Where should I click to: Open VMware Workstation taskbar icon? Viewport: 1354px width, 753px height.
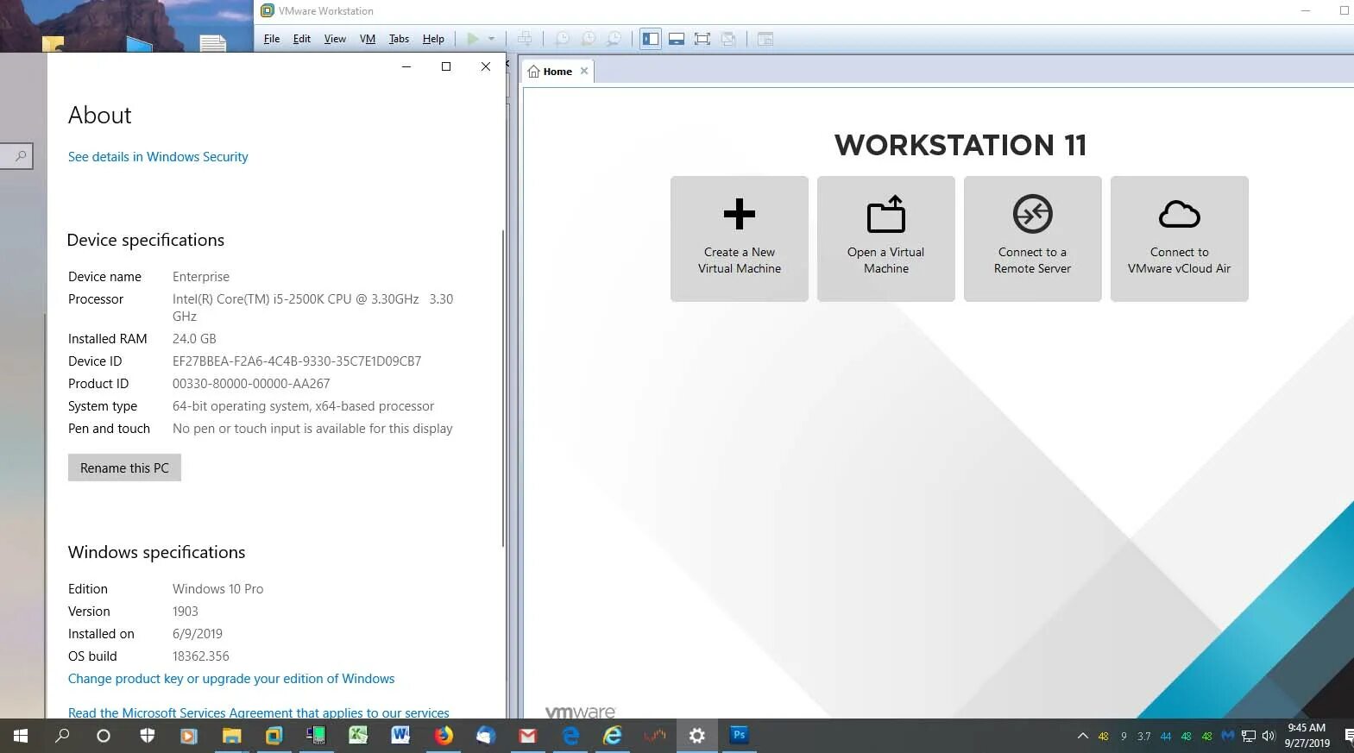point(274,736)
